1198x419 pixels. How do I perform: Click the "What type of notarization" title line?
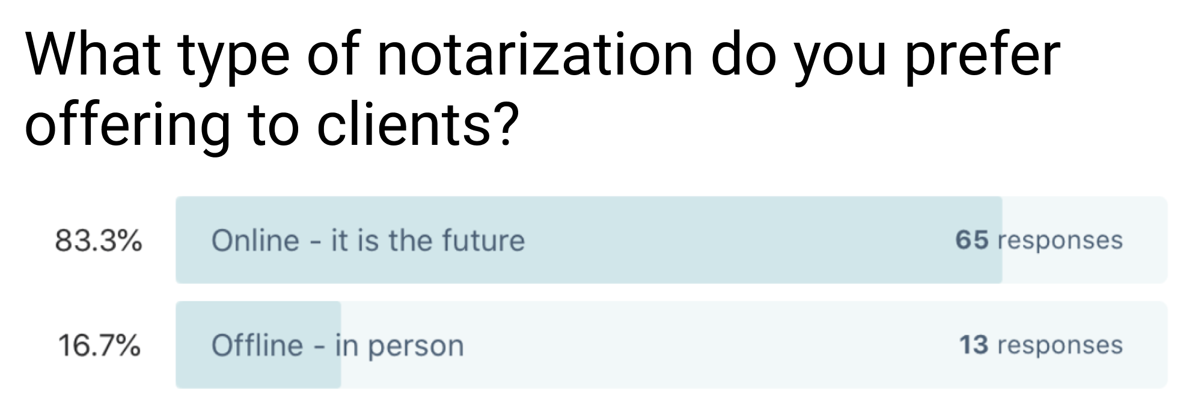(541, 57)
